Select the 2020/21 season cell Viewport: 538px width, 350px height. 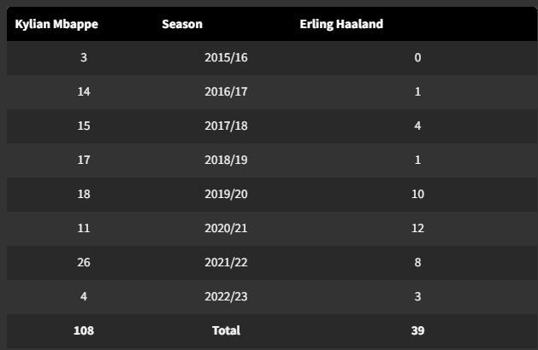[x=226, y=229]
